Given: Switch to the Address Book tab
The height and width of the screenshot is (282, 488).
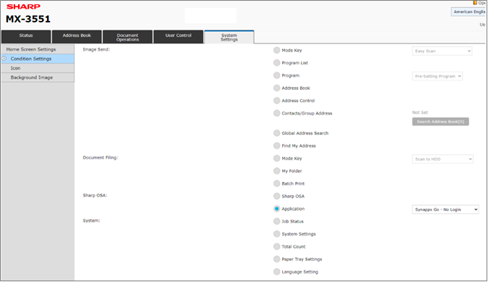Looking at the screenshot, I should tap(77, 37).
